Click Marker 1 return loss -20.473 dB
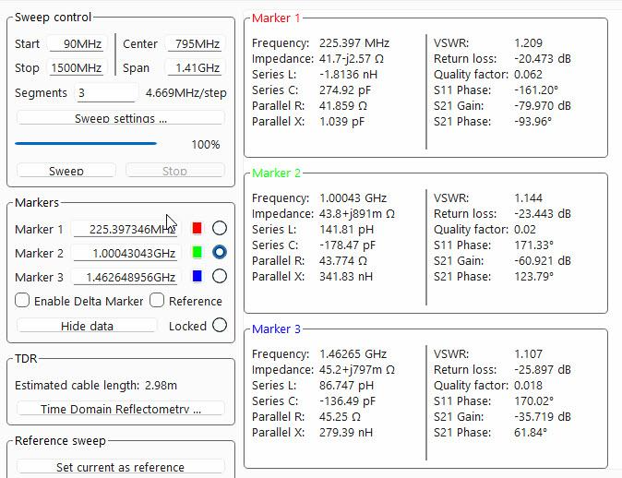Viewport: 622px width, 478px height. point(543,59)
